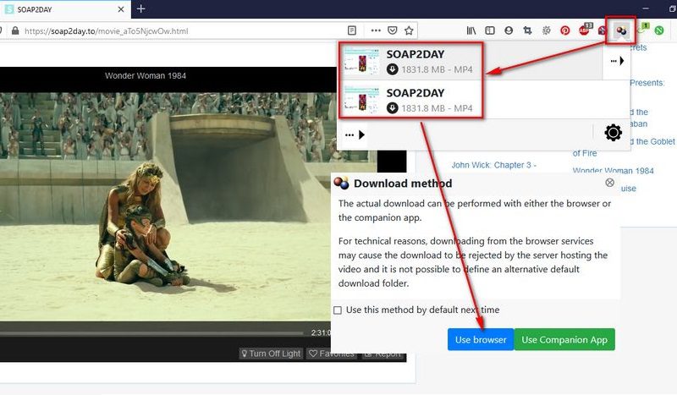The width and height of the screenshot is (677, 395).
Task: Click the Video DownloadHelper extension icon
Action: point(621,30)
